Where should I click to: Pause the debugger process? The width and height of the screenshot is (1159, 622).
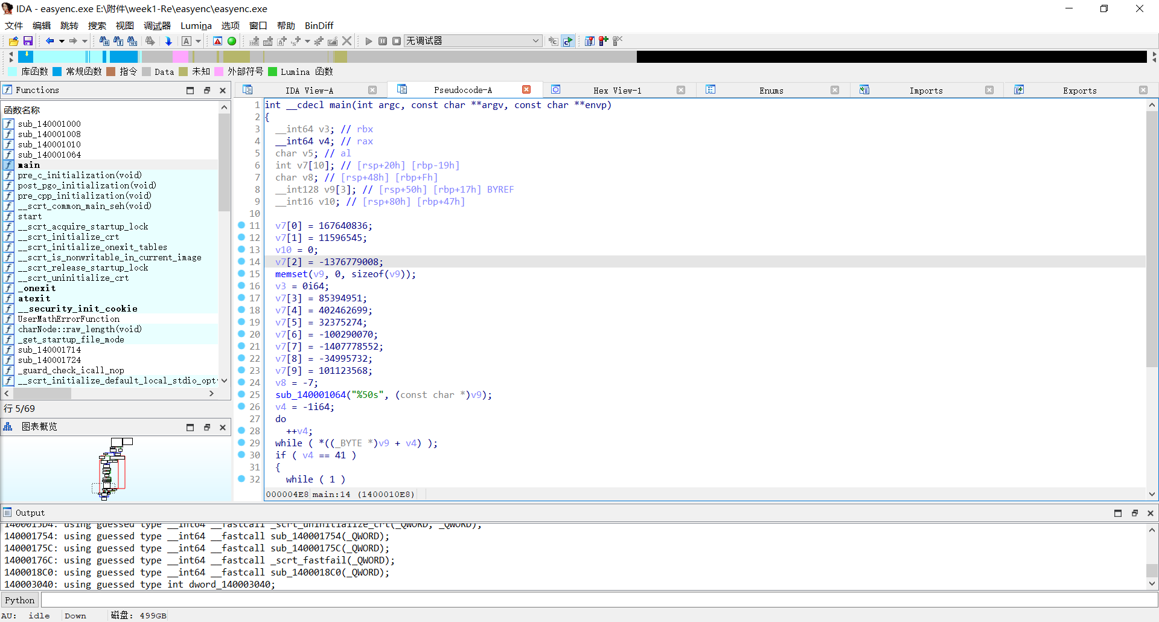[383, 41]
